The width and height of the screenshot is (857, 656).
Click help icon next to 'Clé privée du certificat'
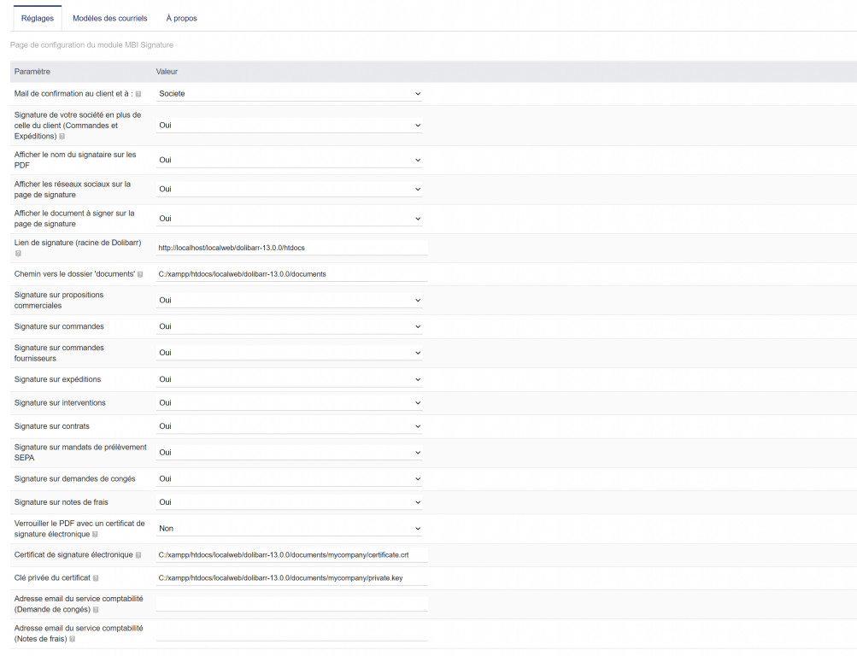pos(96,578)
